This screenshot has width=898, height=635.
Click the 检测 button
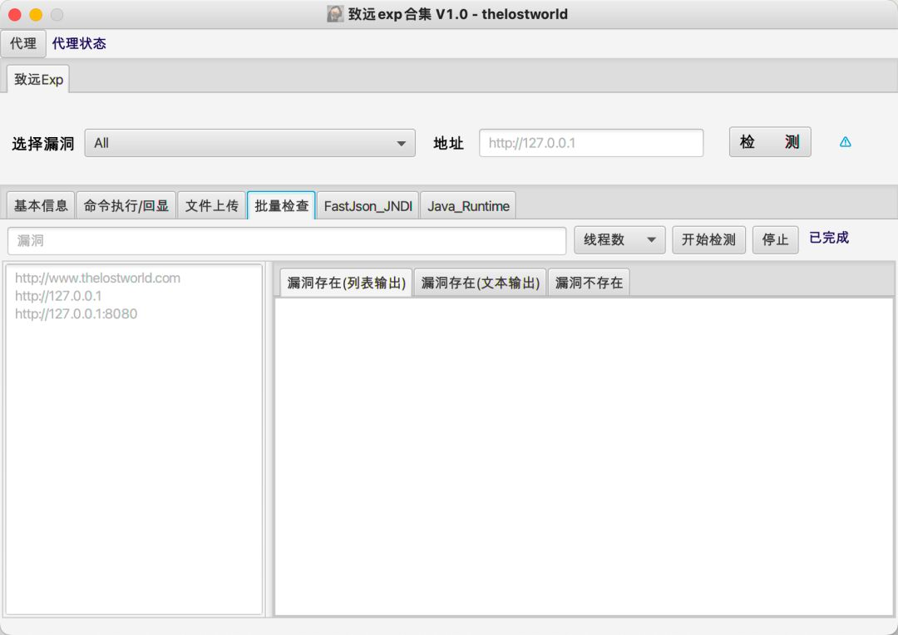(770, 142)
